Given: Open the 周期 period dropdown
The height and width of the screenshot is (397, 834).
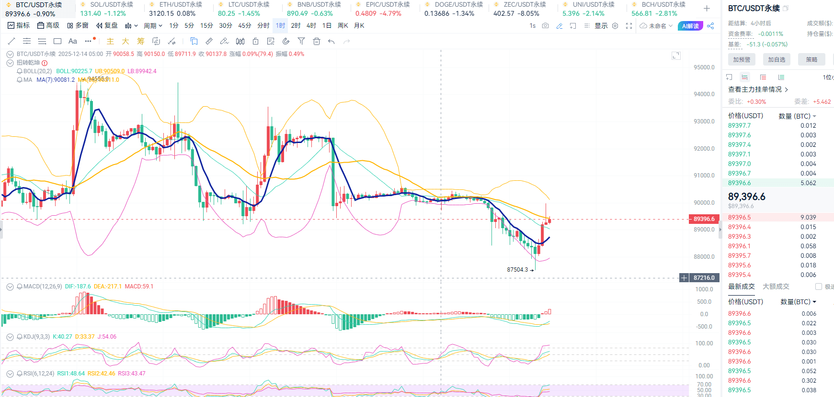Looking at the screenshot, I should click(153, 26).
